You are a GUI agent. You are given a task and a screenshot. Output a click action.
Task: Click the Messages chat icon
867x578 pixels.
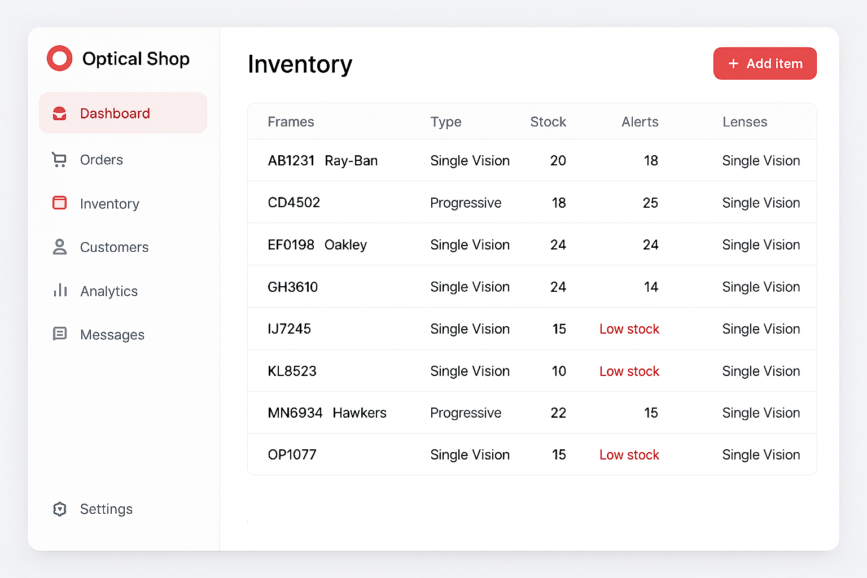59,334
